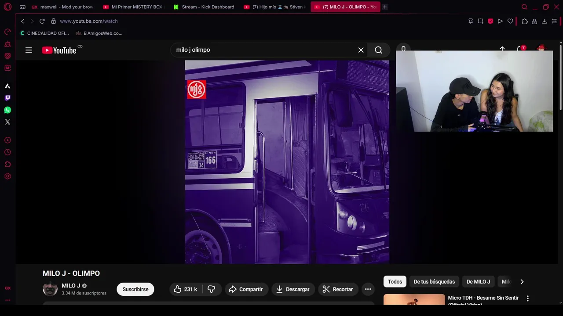Click the video player to pause
This screenshot has height=316, width=563.
pos(287,162)
